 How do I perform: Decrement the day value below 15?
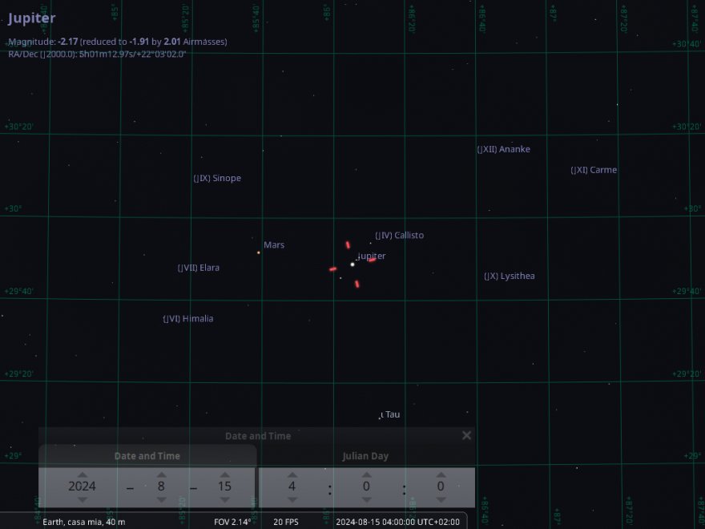click(224, 499)
